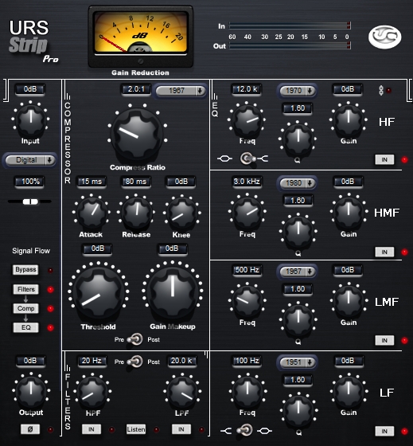Click the filters Listen button

click(136, 429)
